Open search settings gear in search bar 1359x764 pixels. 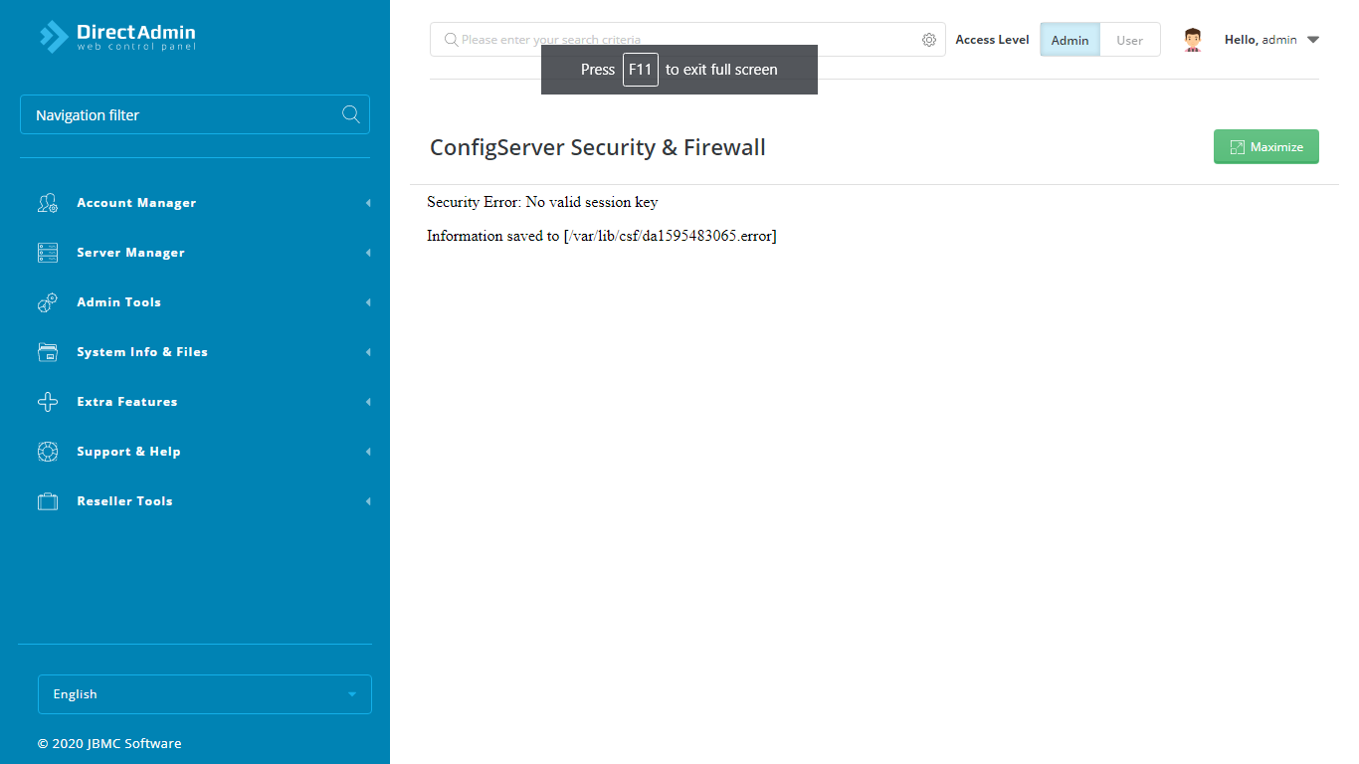click(928, 40)
